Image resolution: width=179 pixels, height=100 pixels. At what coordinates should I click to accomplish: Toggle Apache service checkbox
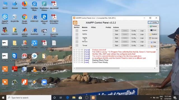(x=77, y=31)
